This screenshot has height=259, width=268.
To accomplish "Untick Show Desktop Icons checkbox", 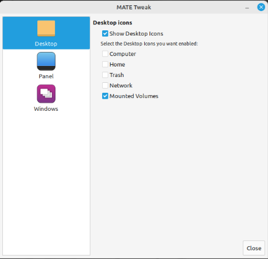I will click(x=105, y=34).
